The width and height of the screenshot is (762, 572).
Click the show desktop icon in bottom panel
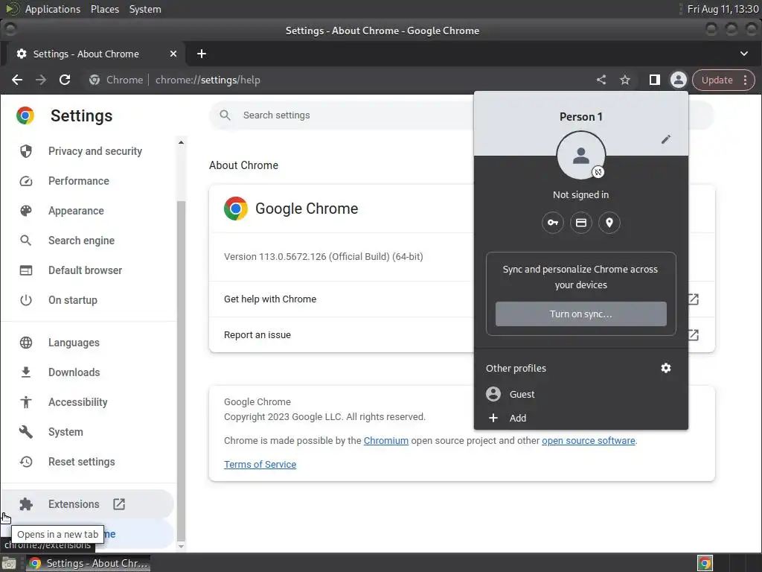[9, 563]
